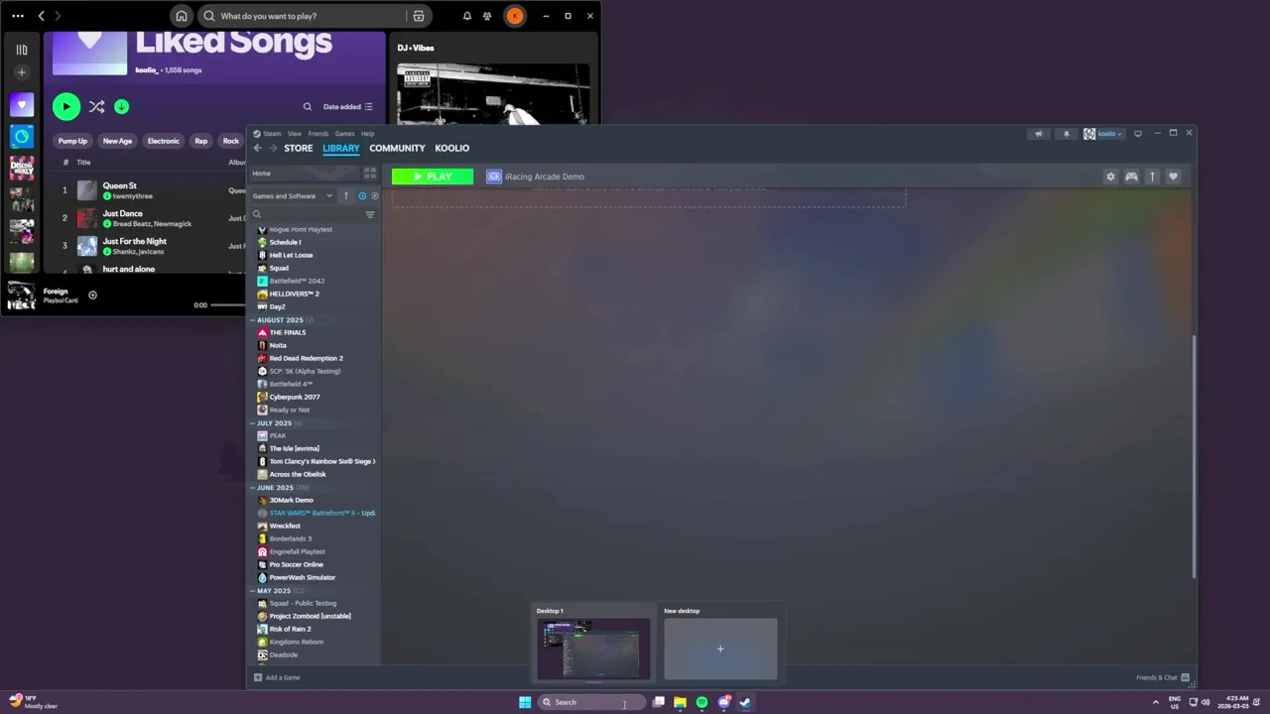Go back in the Steam client
Screen dimensions: 1270x714
point(257,148)
